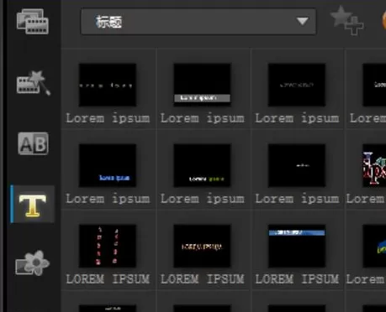Pick the third-row preset with blue-yellow graphic
Viewport: 386px width, 312px height.
(x=374, y=246)
